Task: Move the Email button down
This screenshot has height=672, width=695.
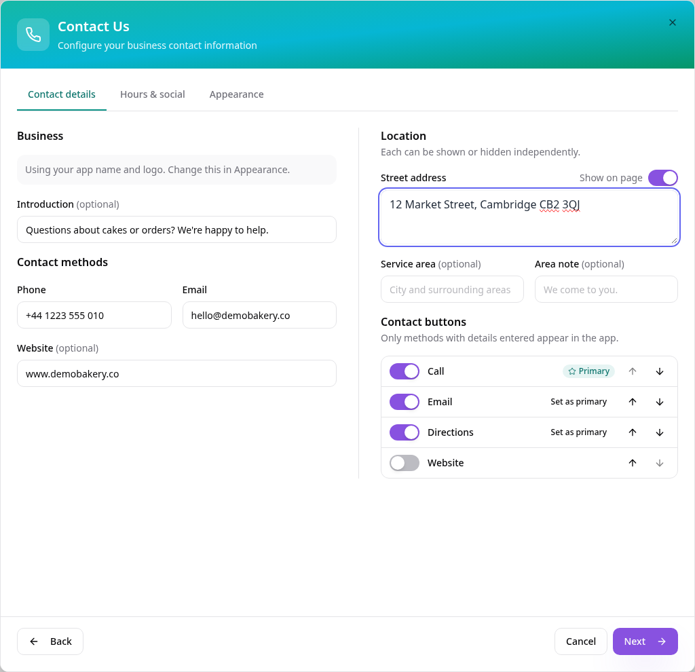Action: [x=660, y=402]
